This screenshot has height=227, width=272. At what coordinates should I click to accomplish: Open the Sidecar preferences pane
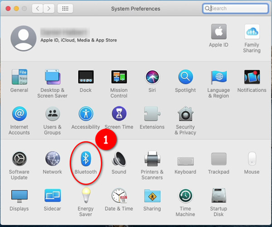pos(53,196)
